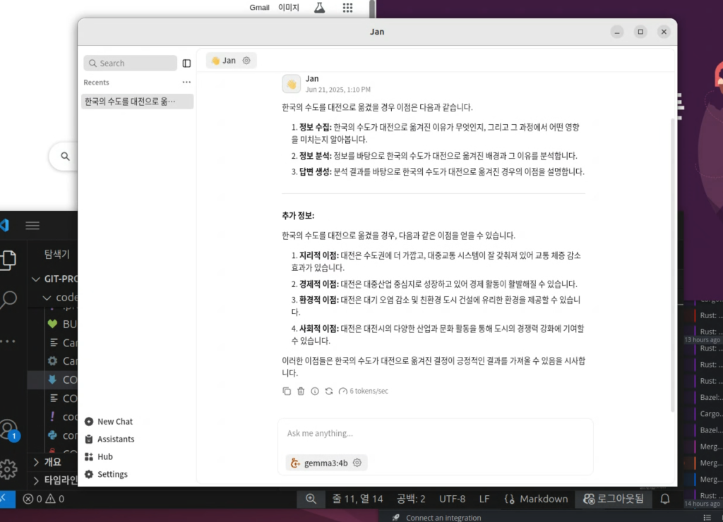The height and width of the screenshot is (522, 723).
Task: Click the Jan avatar waving hand icon
Action: 292,84
